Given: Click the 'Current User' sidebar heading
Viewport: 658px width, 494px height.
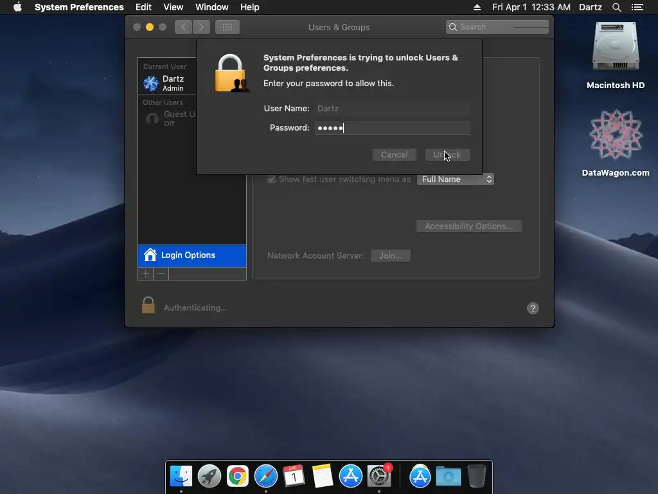Looking at the screenshot, I should point(164,66).
